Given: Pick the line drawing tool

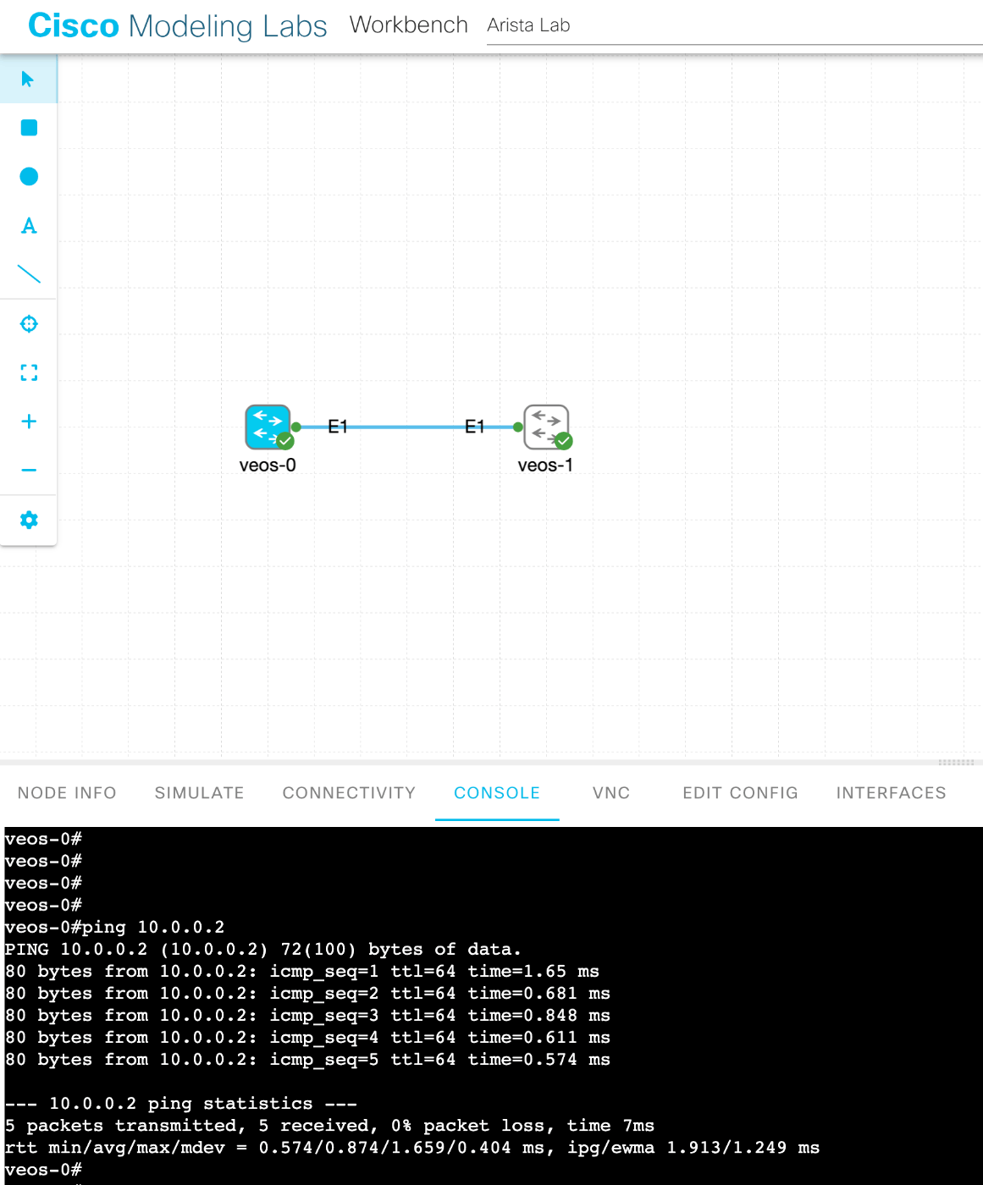Looking at the screenshot, I should 29,274.
